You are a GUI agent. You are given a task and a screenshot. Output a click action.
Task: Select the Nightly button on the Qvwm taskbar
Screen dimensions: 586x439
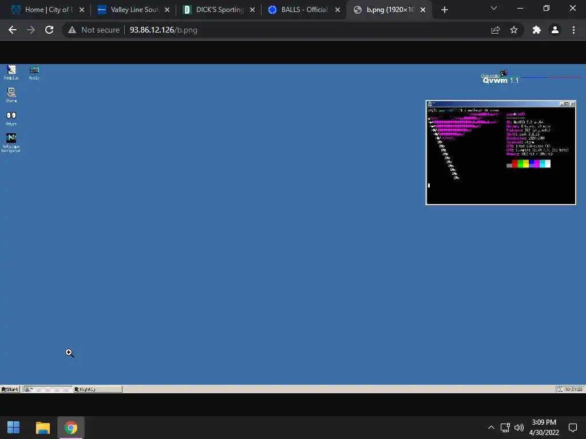[x=97, y=389]
